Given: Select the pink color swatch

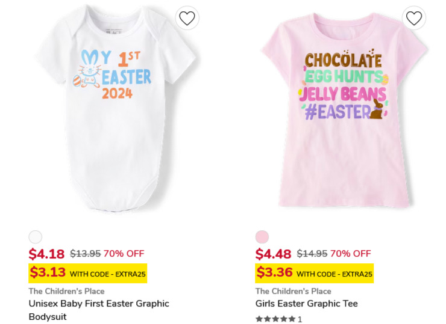Looking at the screenshot, I should click(x=262, y=237).
